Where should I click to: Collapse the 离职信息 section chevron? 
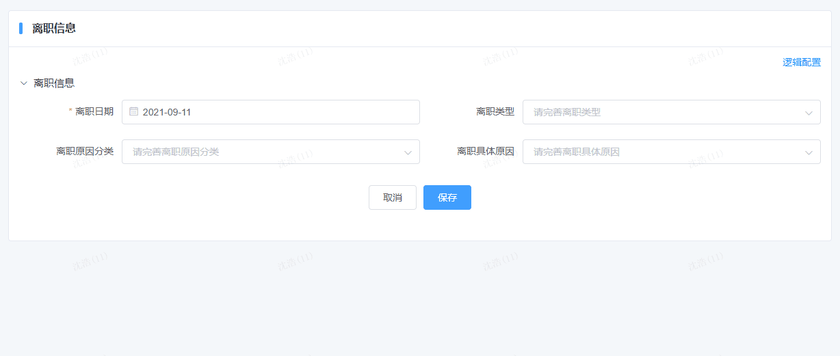pyautogui.click(x=24, y=83)
